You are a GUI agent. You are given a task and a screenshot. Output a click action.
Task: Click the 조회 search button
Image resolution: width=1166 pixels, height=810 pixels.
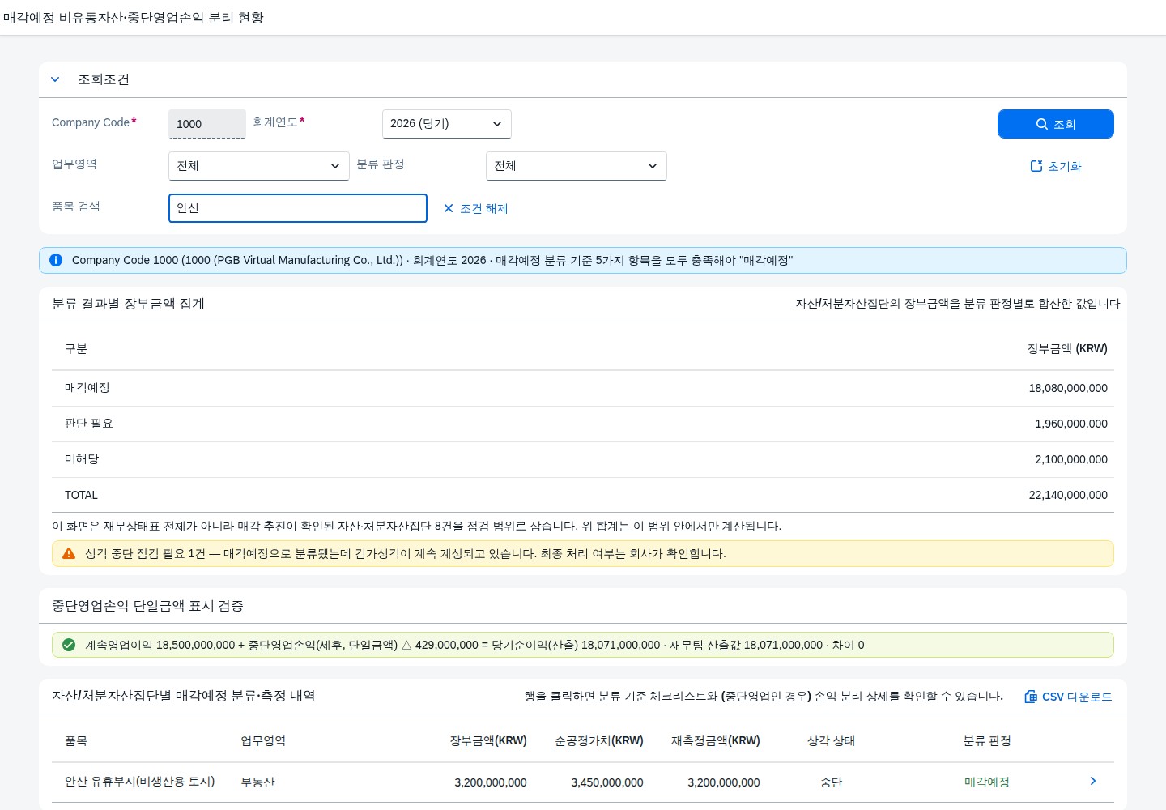[x=1056, y=124]
